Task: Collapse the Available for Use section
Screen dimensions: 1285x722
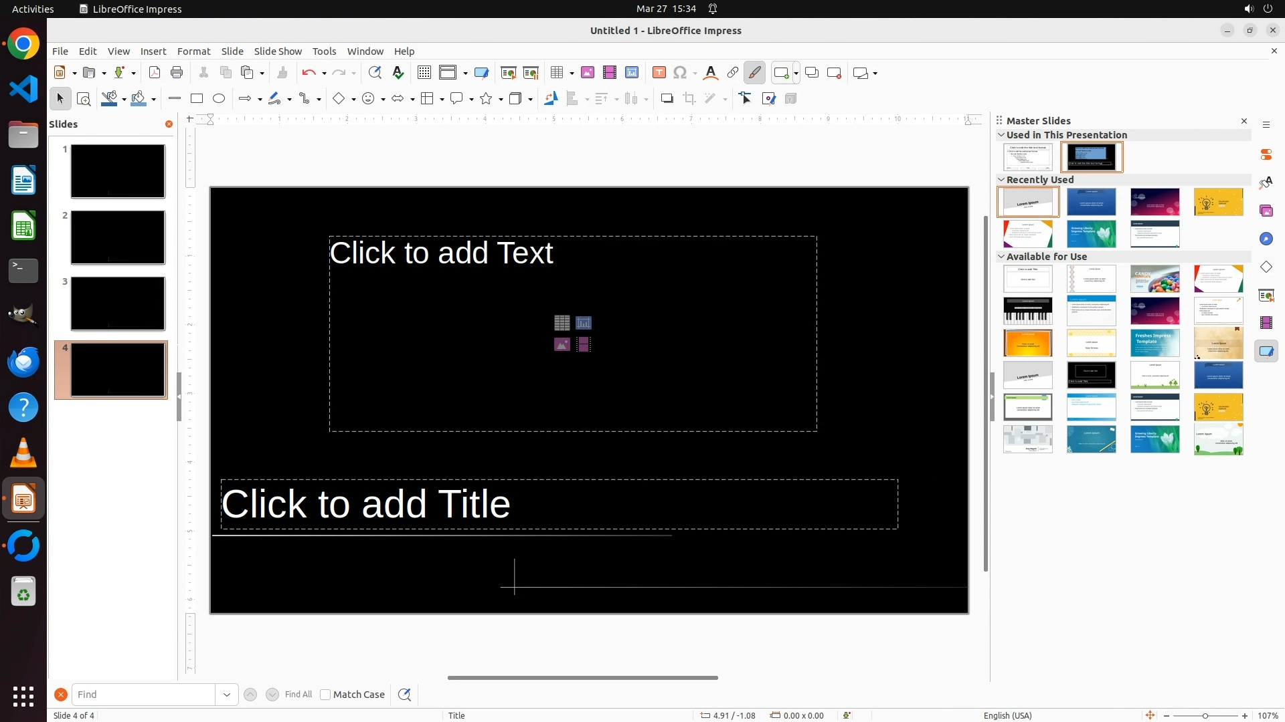Action: 1001,257
